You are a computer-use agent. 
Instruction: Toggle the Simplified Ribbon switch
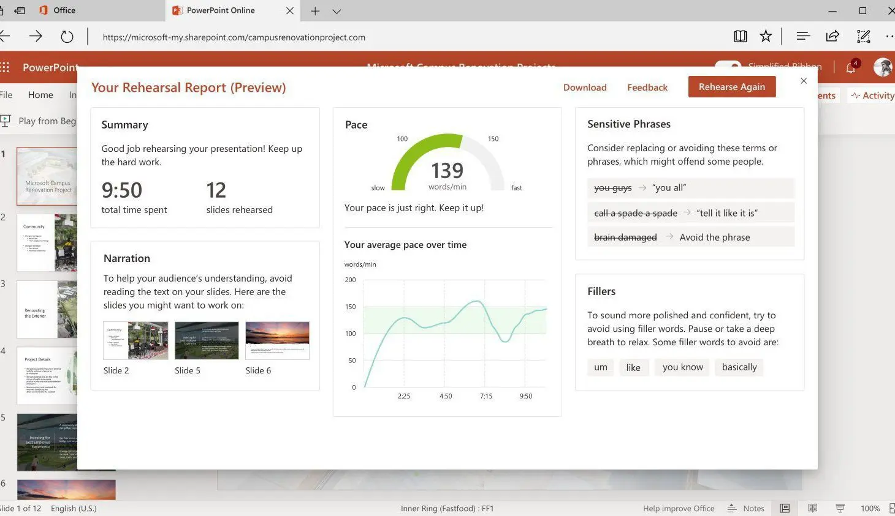click(x=728, y=65)
